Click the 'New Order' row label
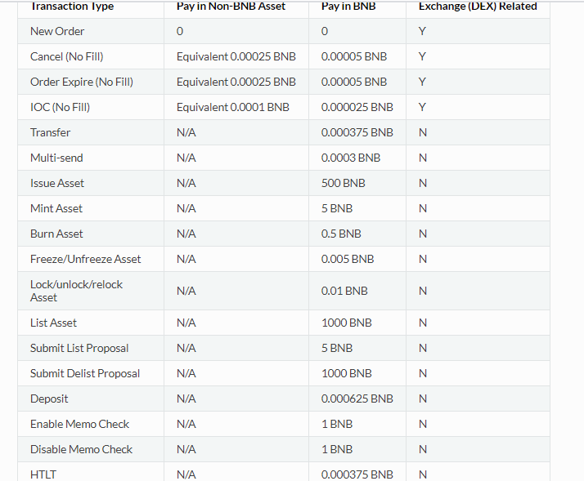584x481 pixels. 57,31
